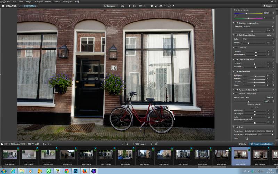Adjust the Color temperature slider
The height and width of the screenshot is (174, 278).
pos(246,14)
